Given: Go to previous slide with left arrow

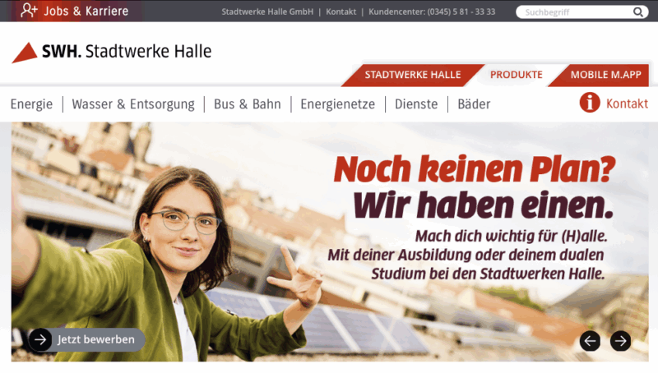Looking at the screenshot, I should (x=590, y=341).
